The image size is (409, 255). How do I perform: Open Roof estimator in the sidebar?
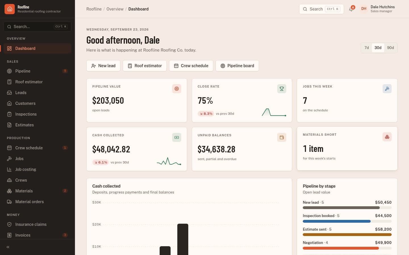point(37,82)
